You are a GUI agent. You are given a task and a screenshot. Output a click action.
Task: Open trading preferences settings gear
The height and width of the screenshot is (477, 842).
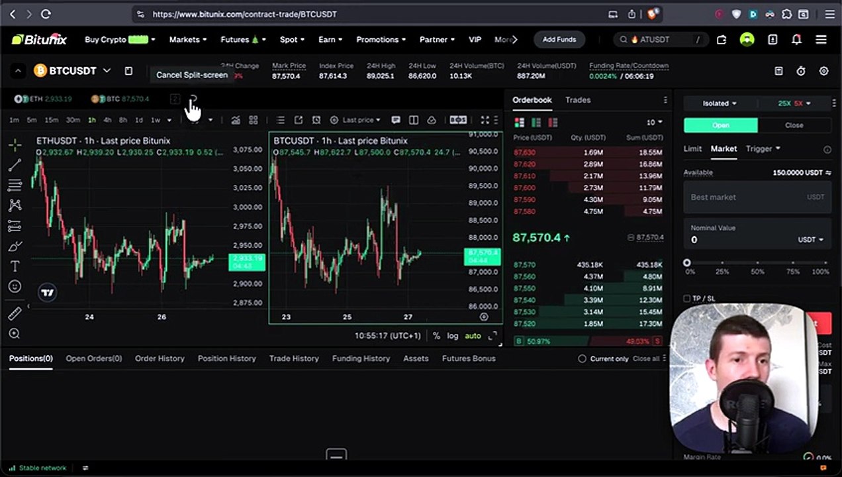[x=824, y=71]
